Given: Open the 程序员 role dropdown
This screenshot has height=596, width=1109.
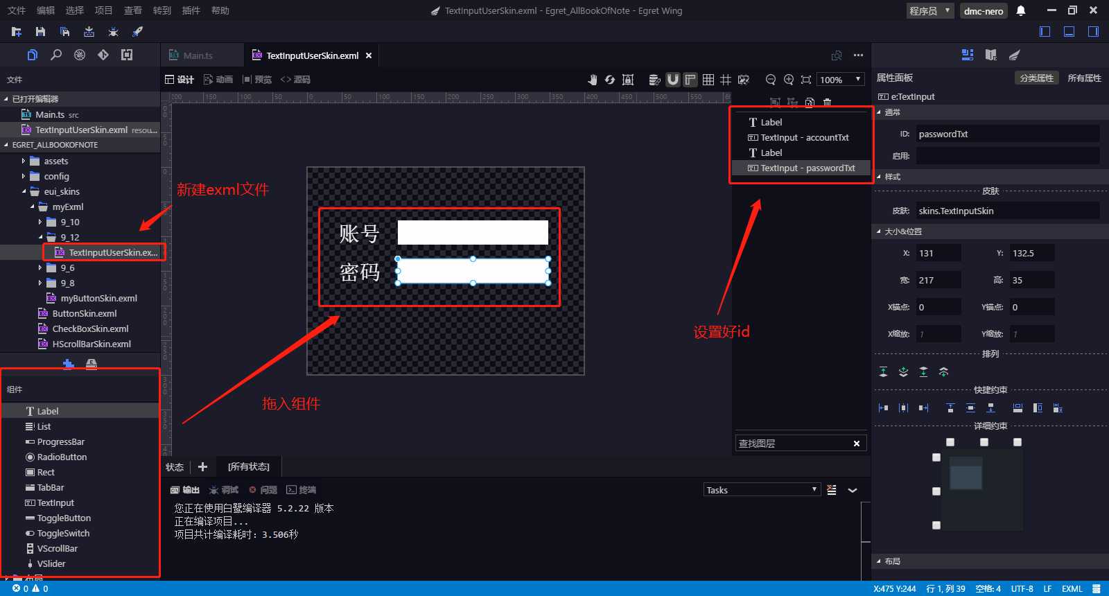Looking at the screenshot, I should tap(930, 11).
